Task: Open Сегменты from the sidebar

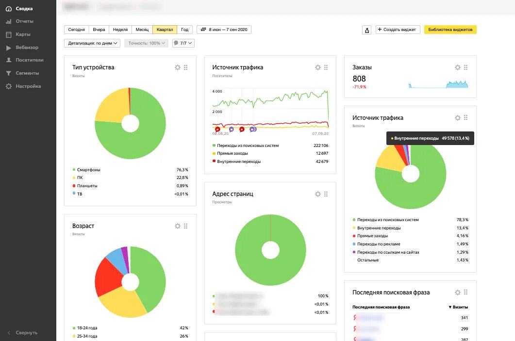Action: click(x=28, y=73)
